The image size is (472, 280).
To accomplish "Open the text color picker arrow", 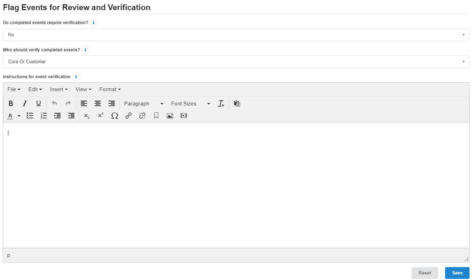I will pyautogui.click(x=19, y=116).
